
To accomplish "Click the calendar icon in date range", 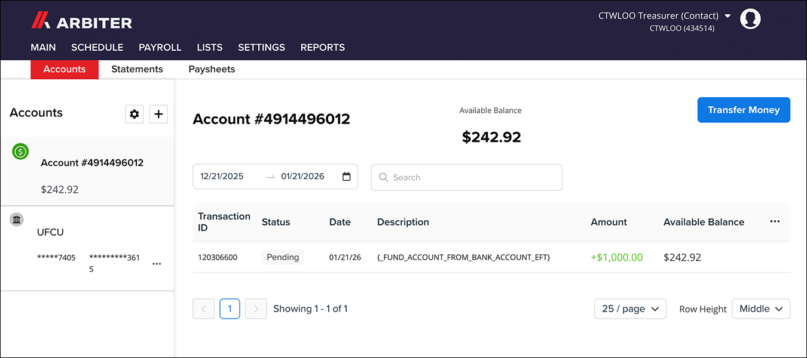I will click(346, 177).
